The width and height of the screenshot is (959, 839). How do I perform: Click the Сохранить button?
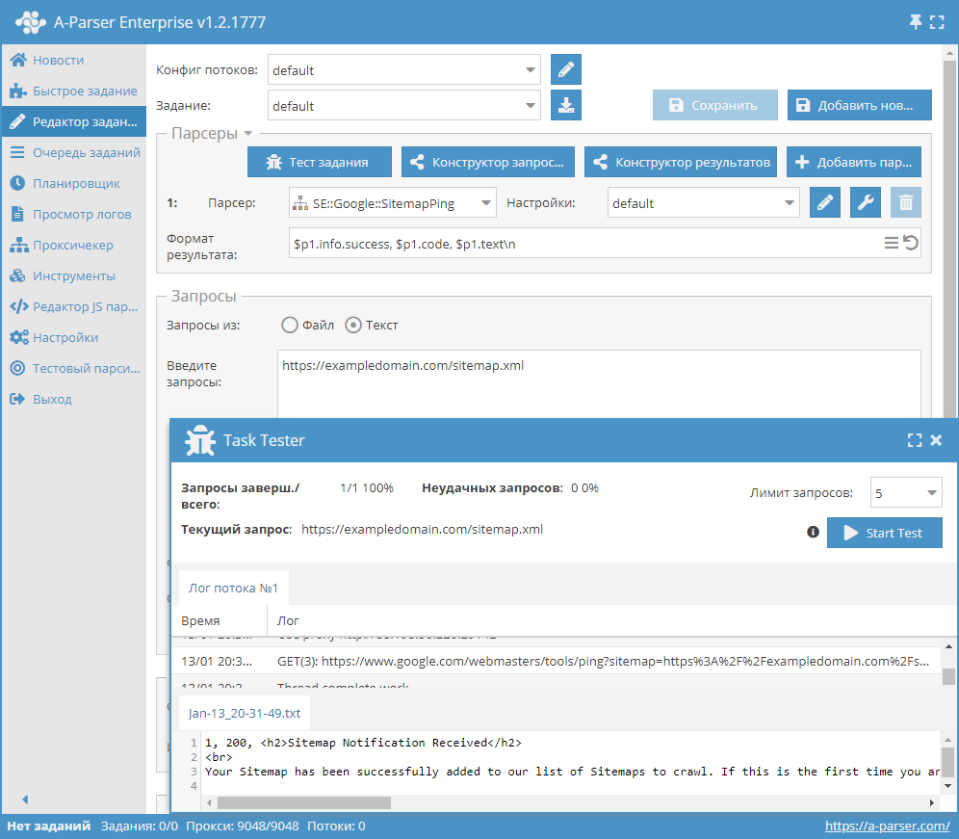click(715, 105)
